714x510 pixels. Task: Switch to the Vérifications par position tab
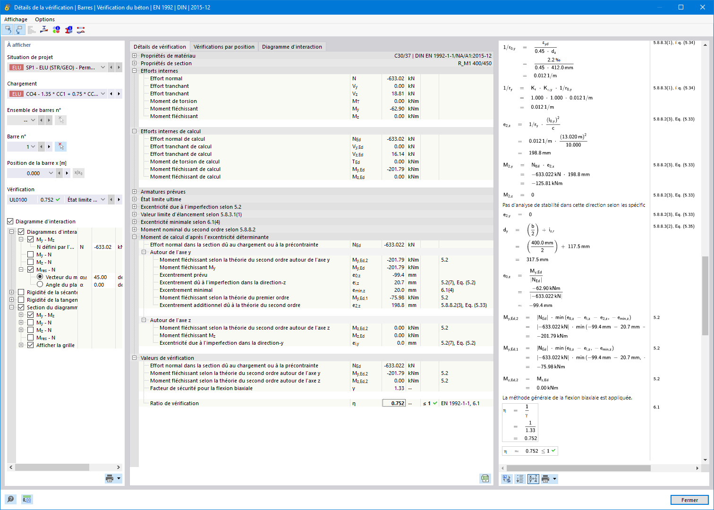click(x=224, y=47)
